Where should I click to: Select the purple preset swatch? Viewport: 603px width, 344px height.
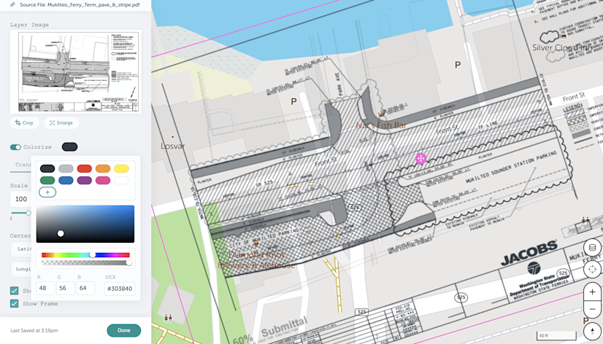(84, 181)
